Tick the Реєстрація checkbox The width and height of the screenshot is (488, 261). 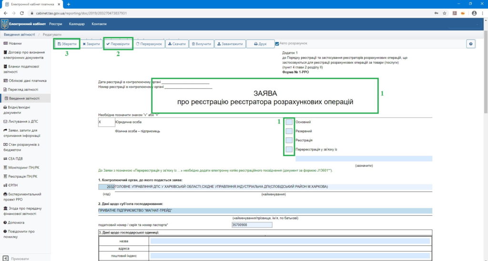[x=289, y=140]
